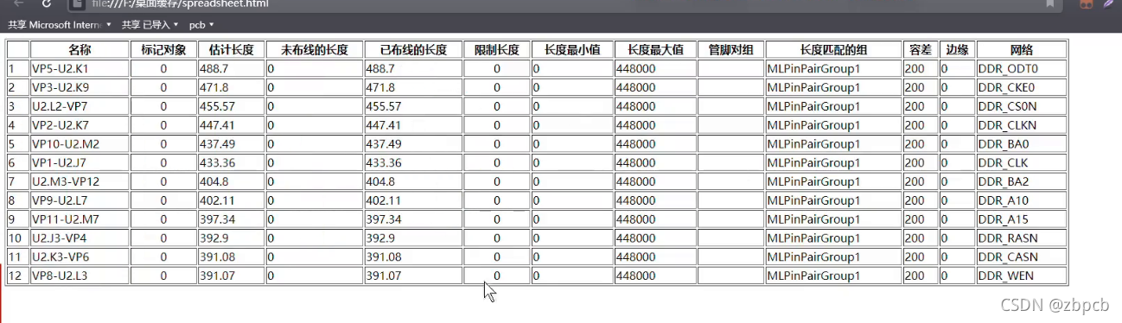Click the 长度匹配的组 column header
Image resolution: width=1122 pixels, height=323 pixels.
pos(833,50)
